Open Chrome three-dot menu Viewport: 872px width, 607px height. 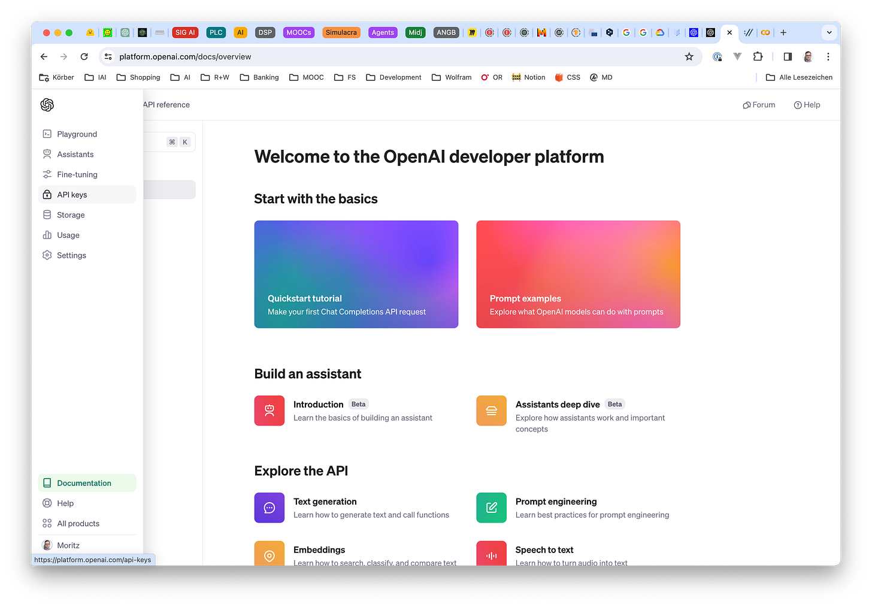[x=828, y=56]
